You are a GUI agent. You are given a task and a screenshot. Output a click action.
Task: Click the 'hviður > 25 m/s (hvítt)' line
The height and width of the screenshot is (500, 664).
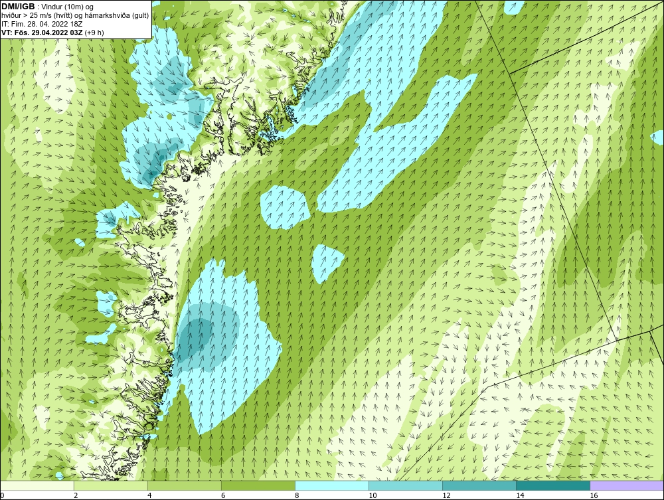pos(37,16)
